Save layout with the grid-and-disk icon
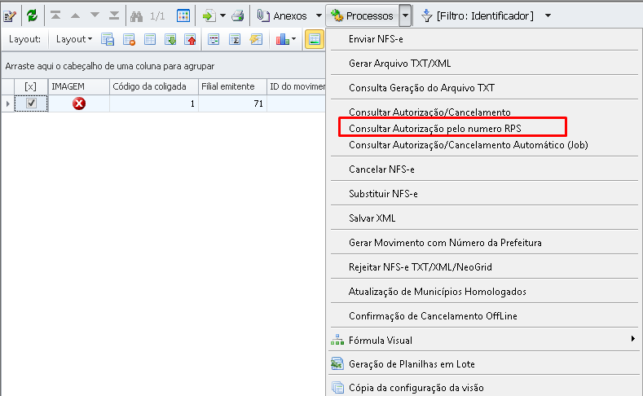643x396 pixels. 108,39
